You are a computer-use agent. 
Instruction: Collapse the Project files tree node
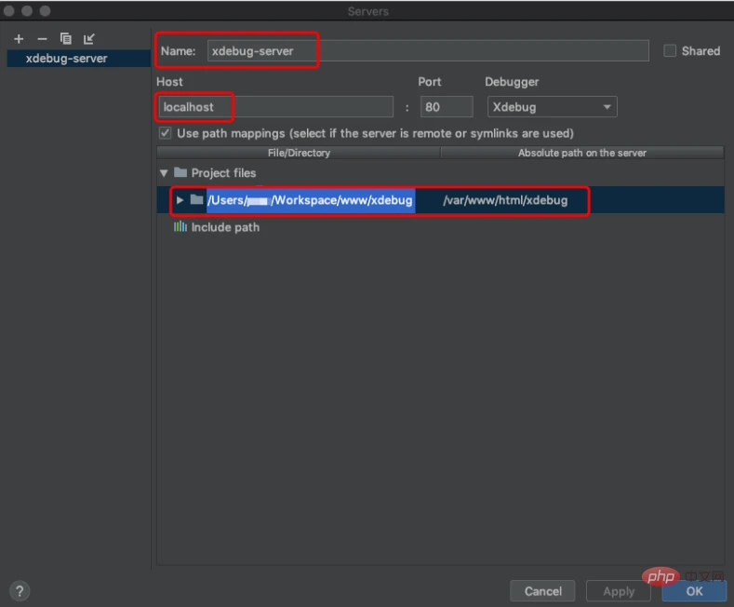coord(164,173)
